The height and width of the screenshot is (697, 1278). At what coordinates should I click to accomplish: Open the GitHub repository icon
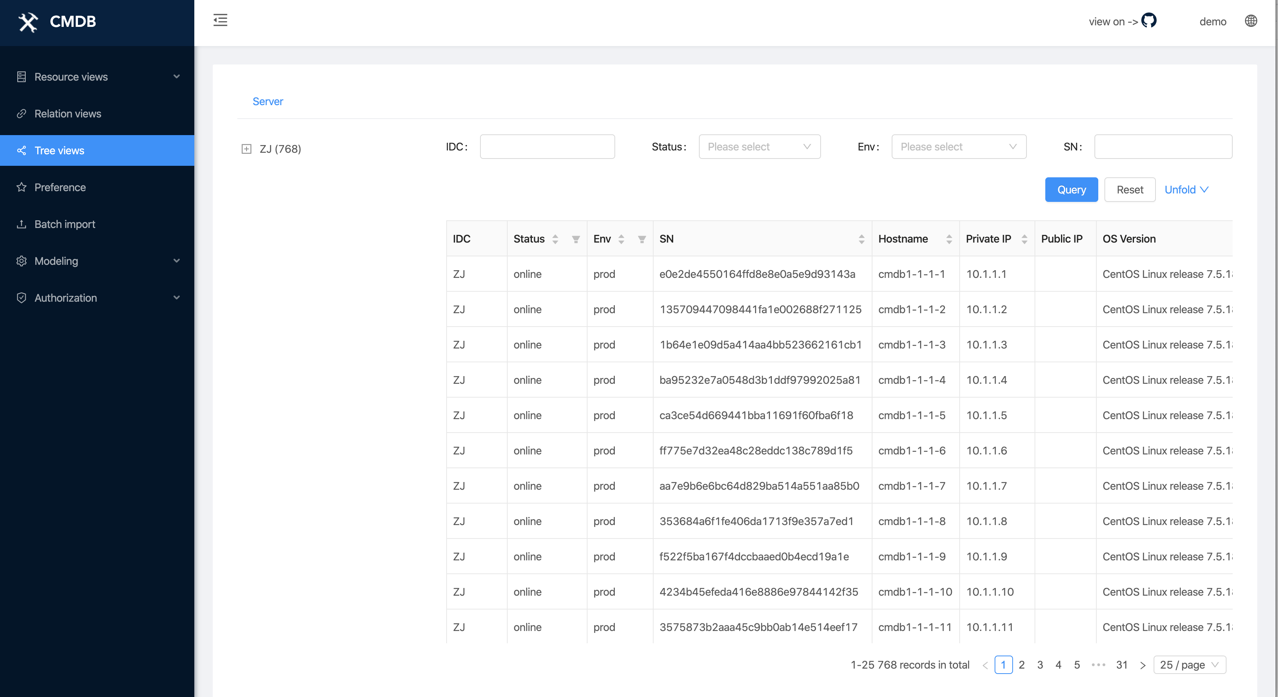pyautogui.click(x=1149, y=21)
